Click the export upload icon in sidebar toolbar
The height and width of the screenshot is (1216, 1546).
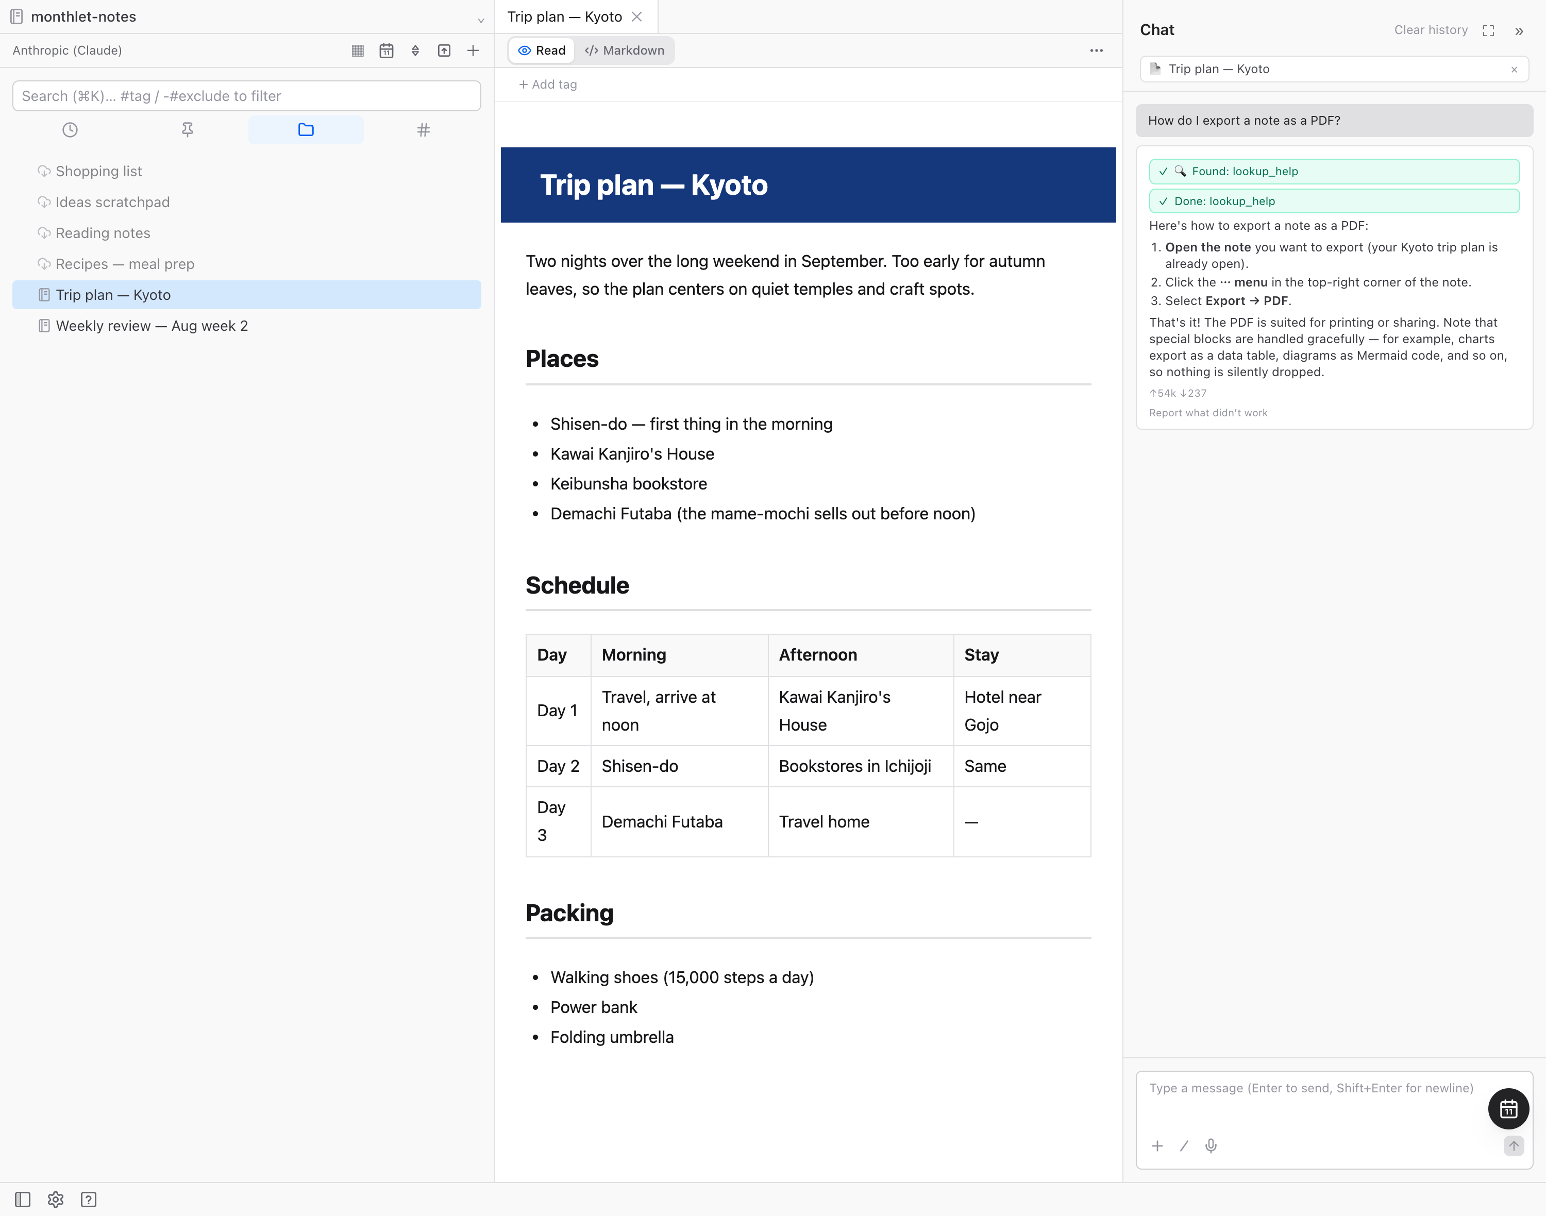444,50
